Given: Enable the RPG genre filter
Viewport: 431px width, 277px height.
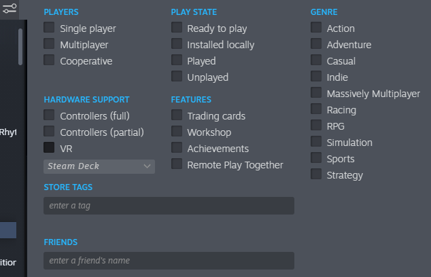Looking at the screenshot, I should pyautogui.click(x=316, y=125).
